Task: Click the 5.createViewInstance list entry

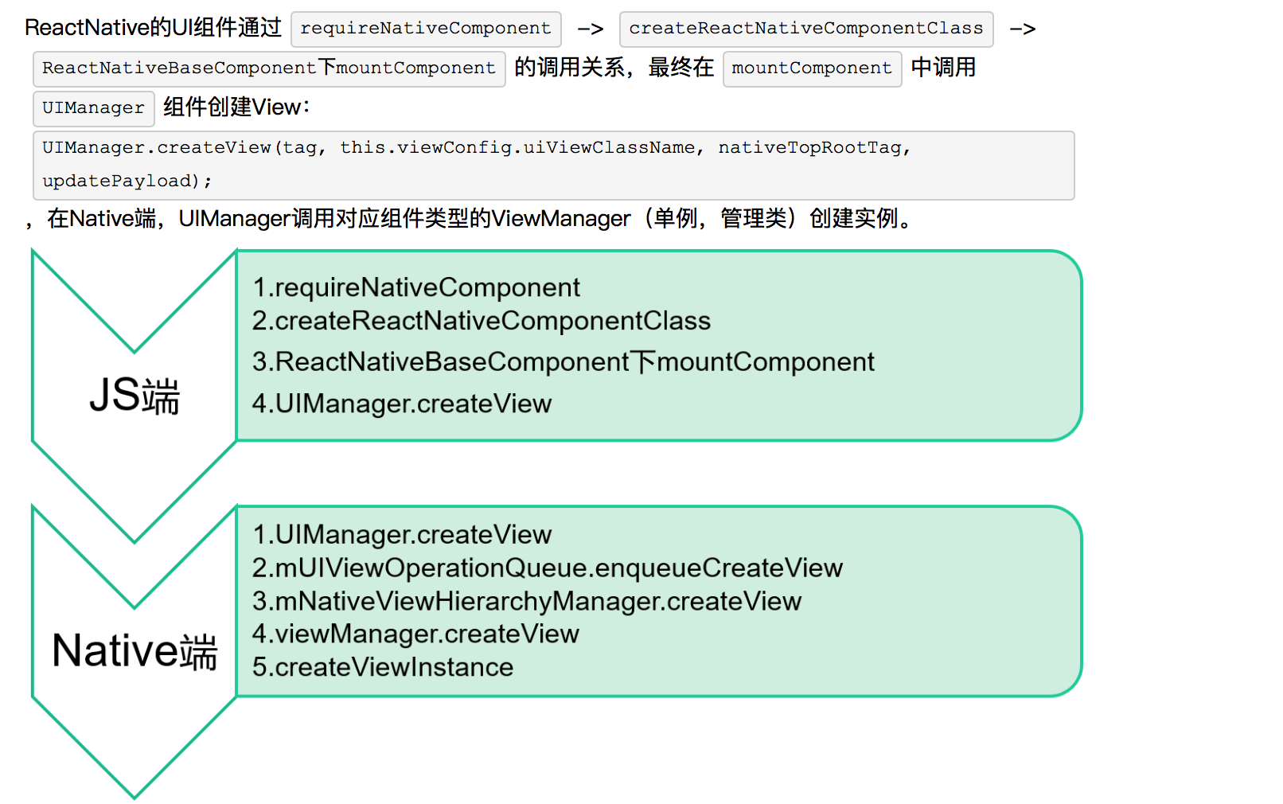Action: pos(382,668)
